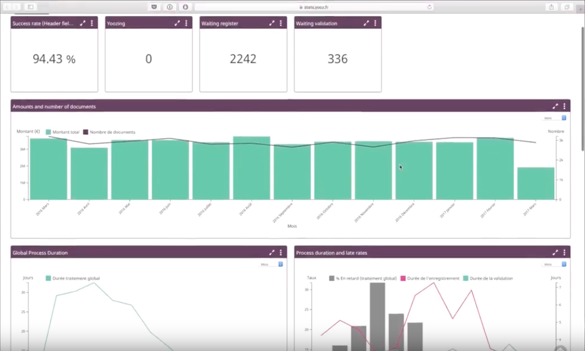Open a new Safari tab
This screenshot has width=585, height=351.
point(580,9)
